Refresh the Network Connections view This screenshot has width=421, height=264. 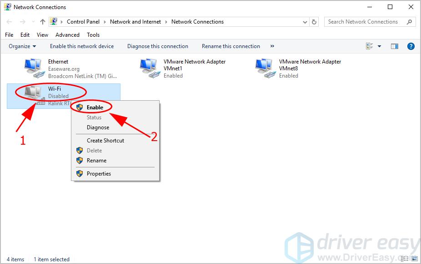point(314,21)
